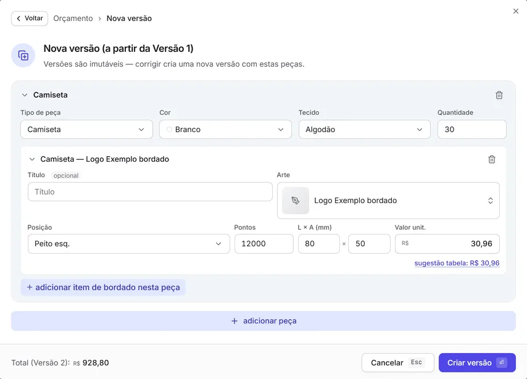Click the white color swatch in Cor
527x379 pixels.
point(169,130)
